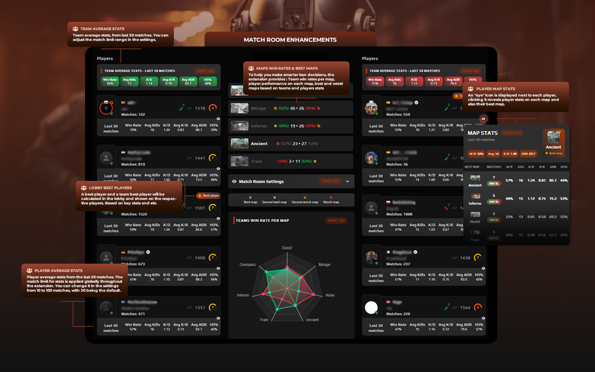
Task: Click the Best player badge
Action: 208,196
